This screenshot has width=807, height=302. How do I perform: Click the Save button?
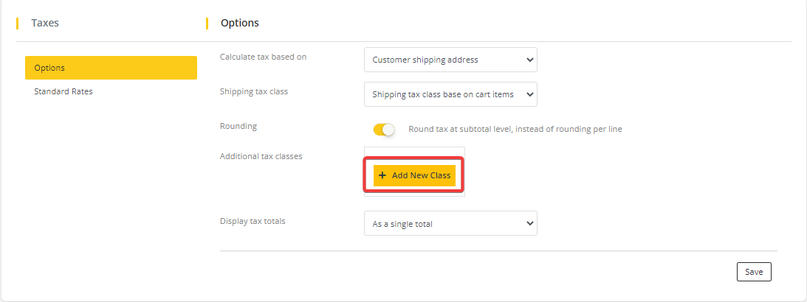click(x=754, y=272)
